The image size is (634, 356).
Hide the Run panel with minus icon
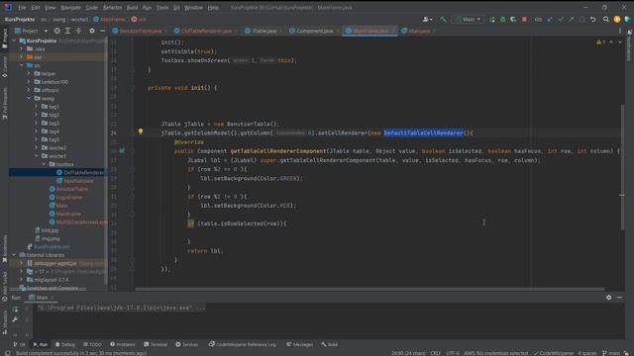click(x=619, y=298)
